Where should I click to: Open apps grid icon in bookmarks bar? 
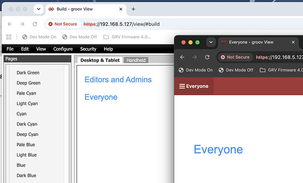9,37
